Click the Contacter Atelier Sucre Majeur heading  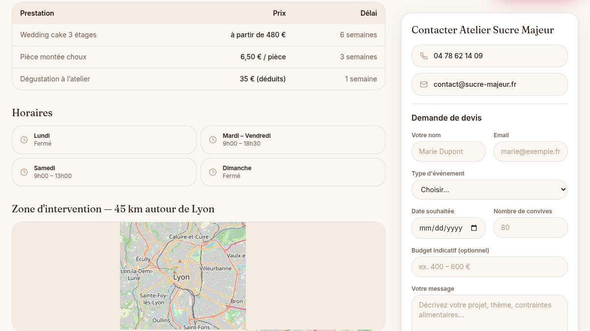[483, 30]
